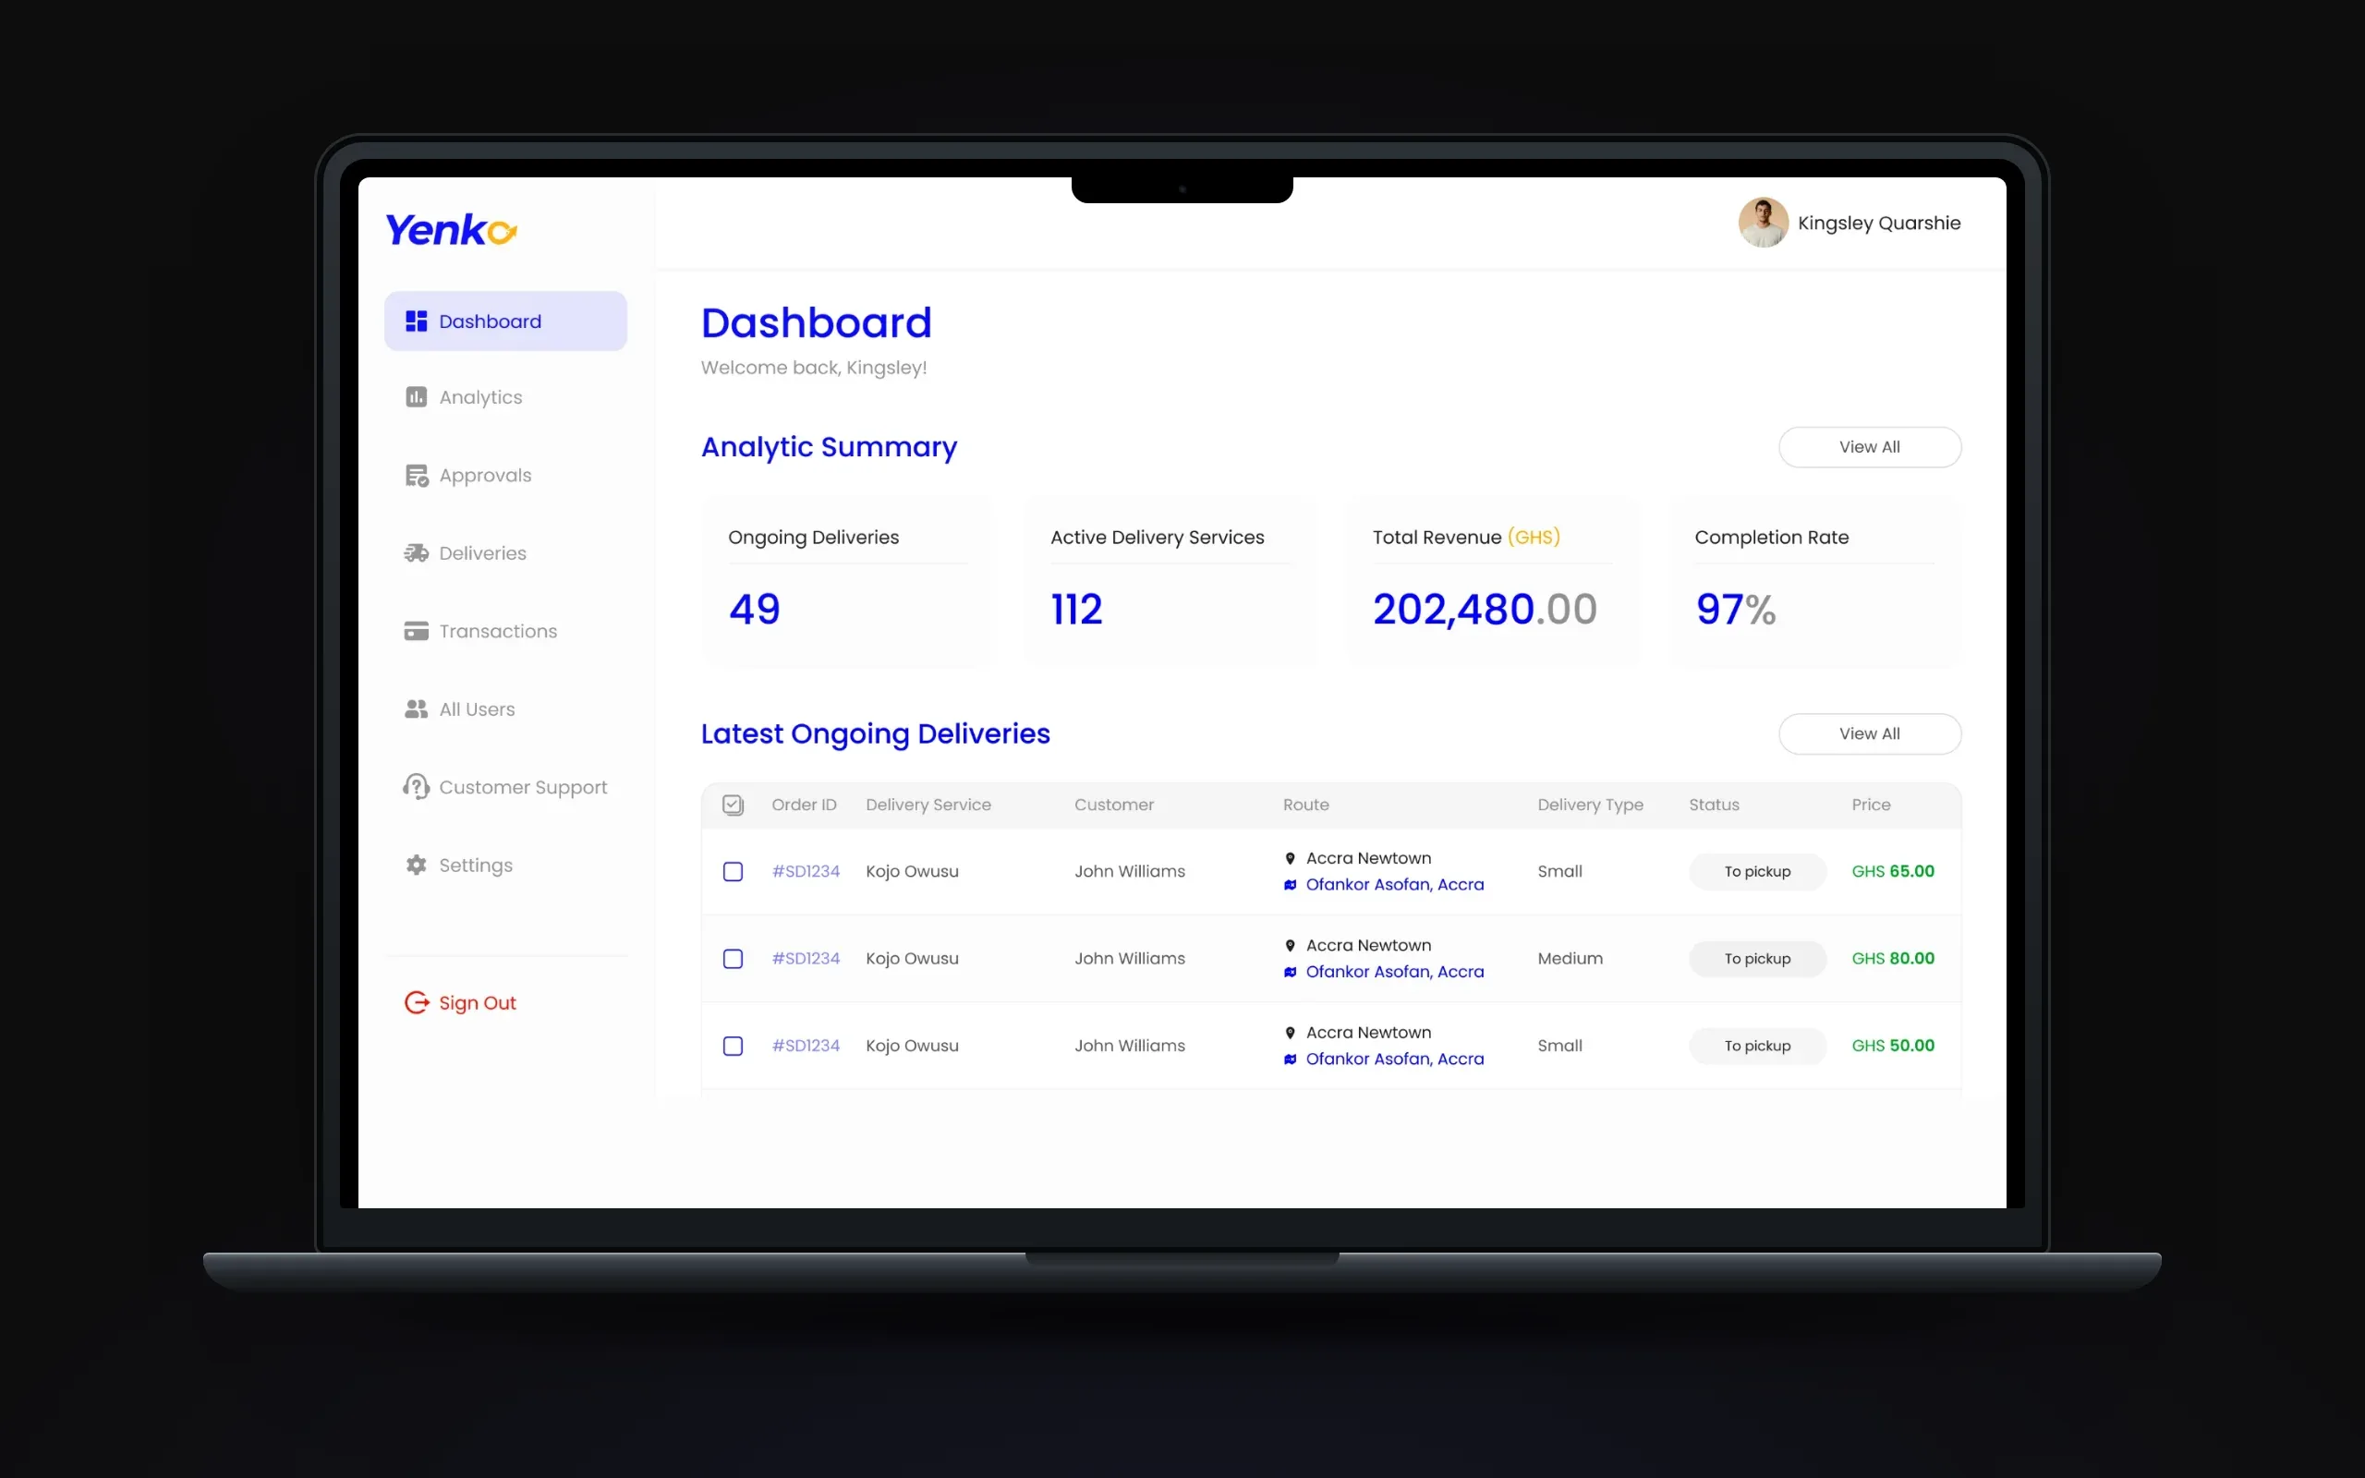2365x1478 pixels.
Task: Click the Ongoing Deliveries card showing 49
Action: click(846, 583)
